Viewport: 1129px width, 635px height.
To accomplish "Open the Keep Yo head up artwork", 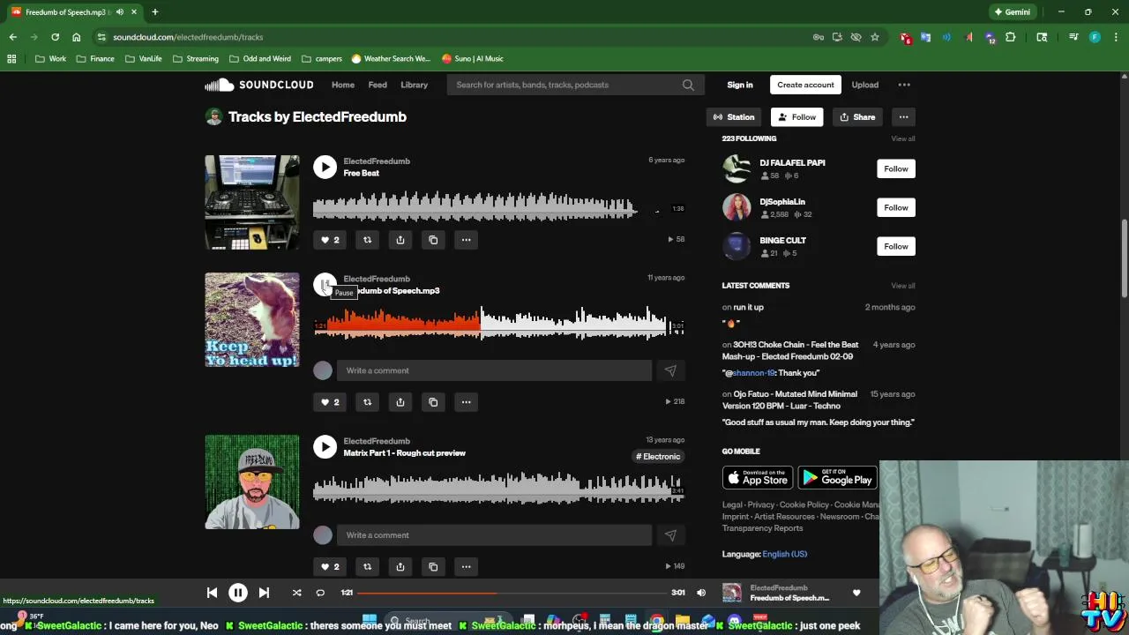I will pyautogui.click(x=252, y=319).
